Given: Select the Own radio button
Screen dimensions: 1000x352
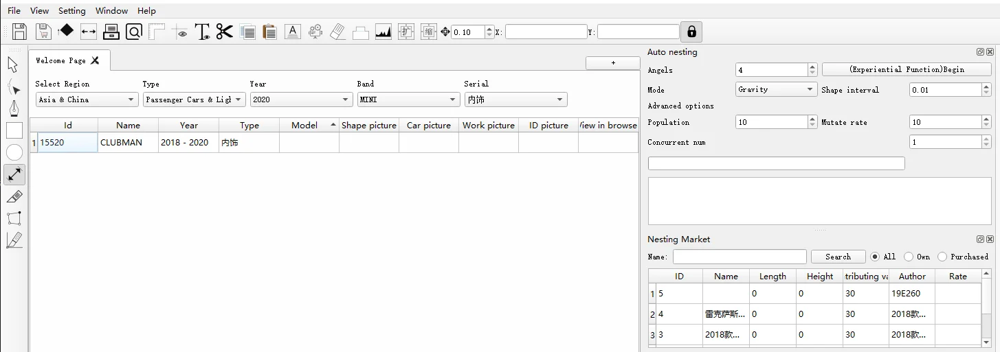Looking at the screenshot, I should point(909,257).
